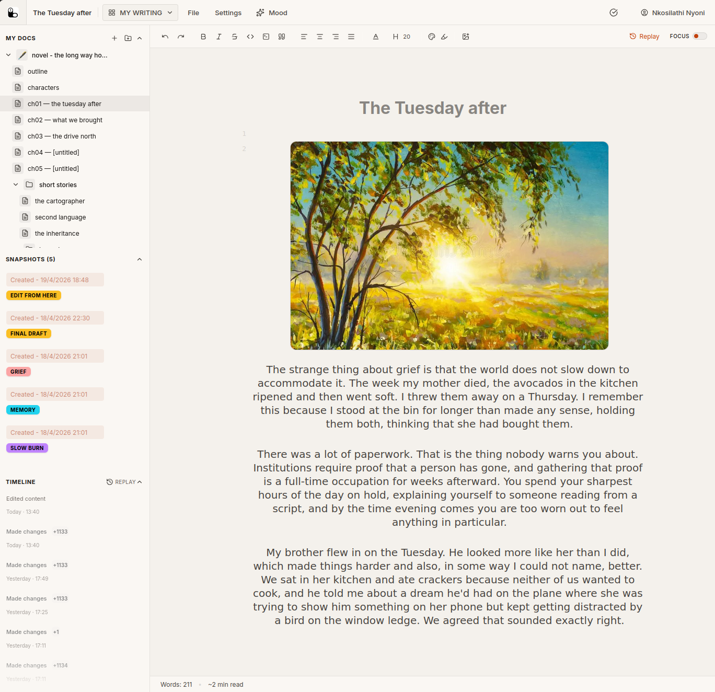Click the Edit From Here snapshot tag
The width and height of the screenshot is (715, 692).
[33, 295]
